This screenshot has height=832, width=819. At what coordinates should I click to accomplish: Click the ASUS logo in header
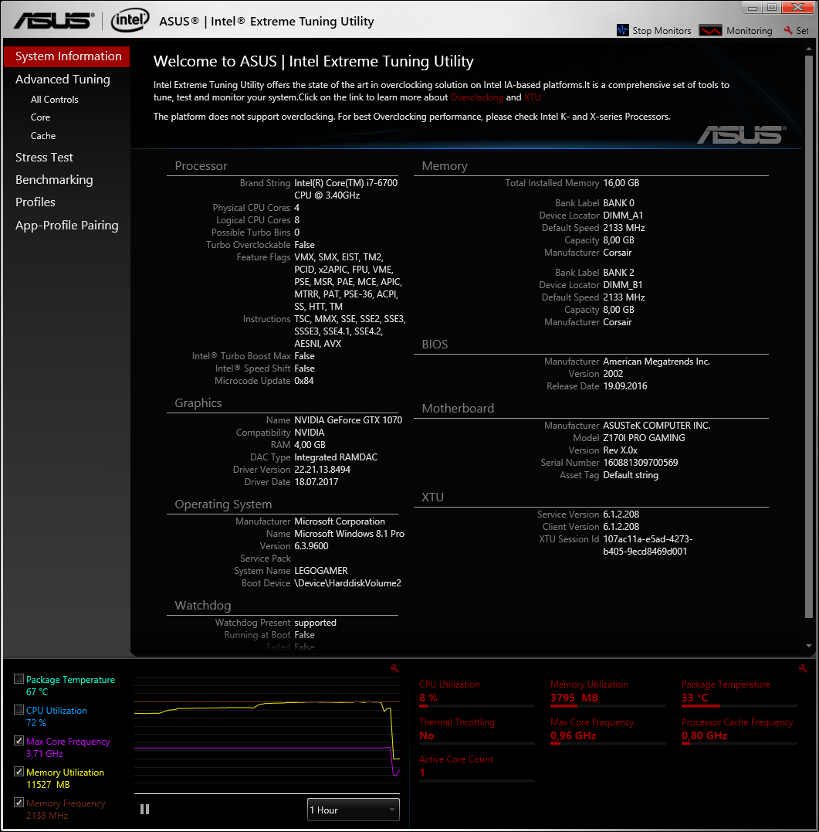pos(54,21)
